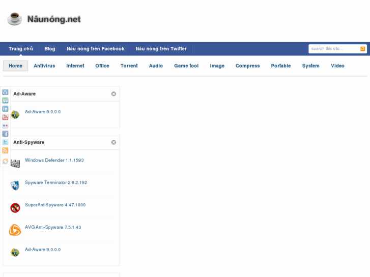Switch to the Torrent tab

pyautogui.click(x=129, y=66)
